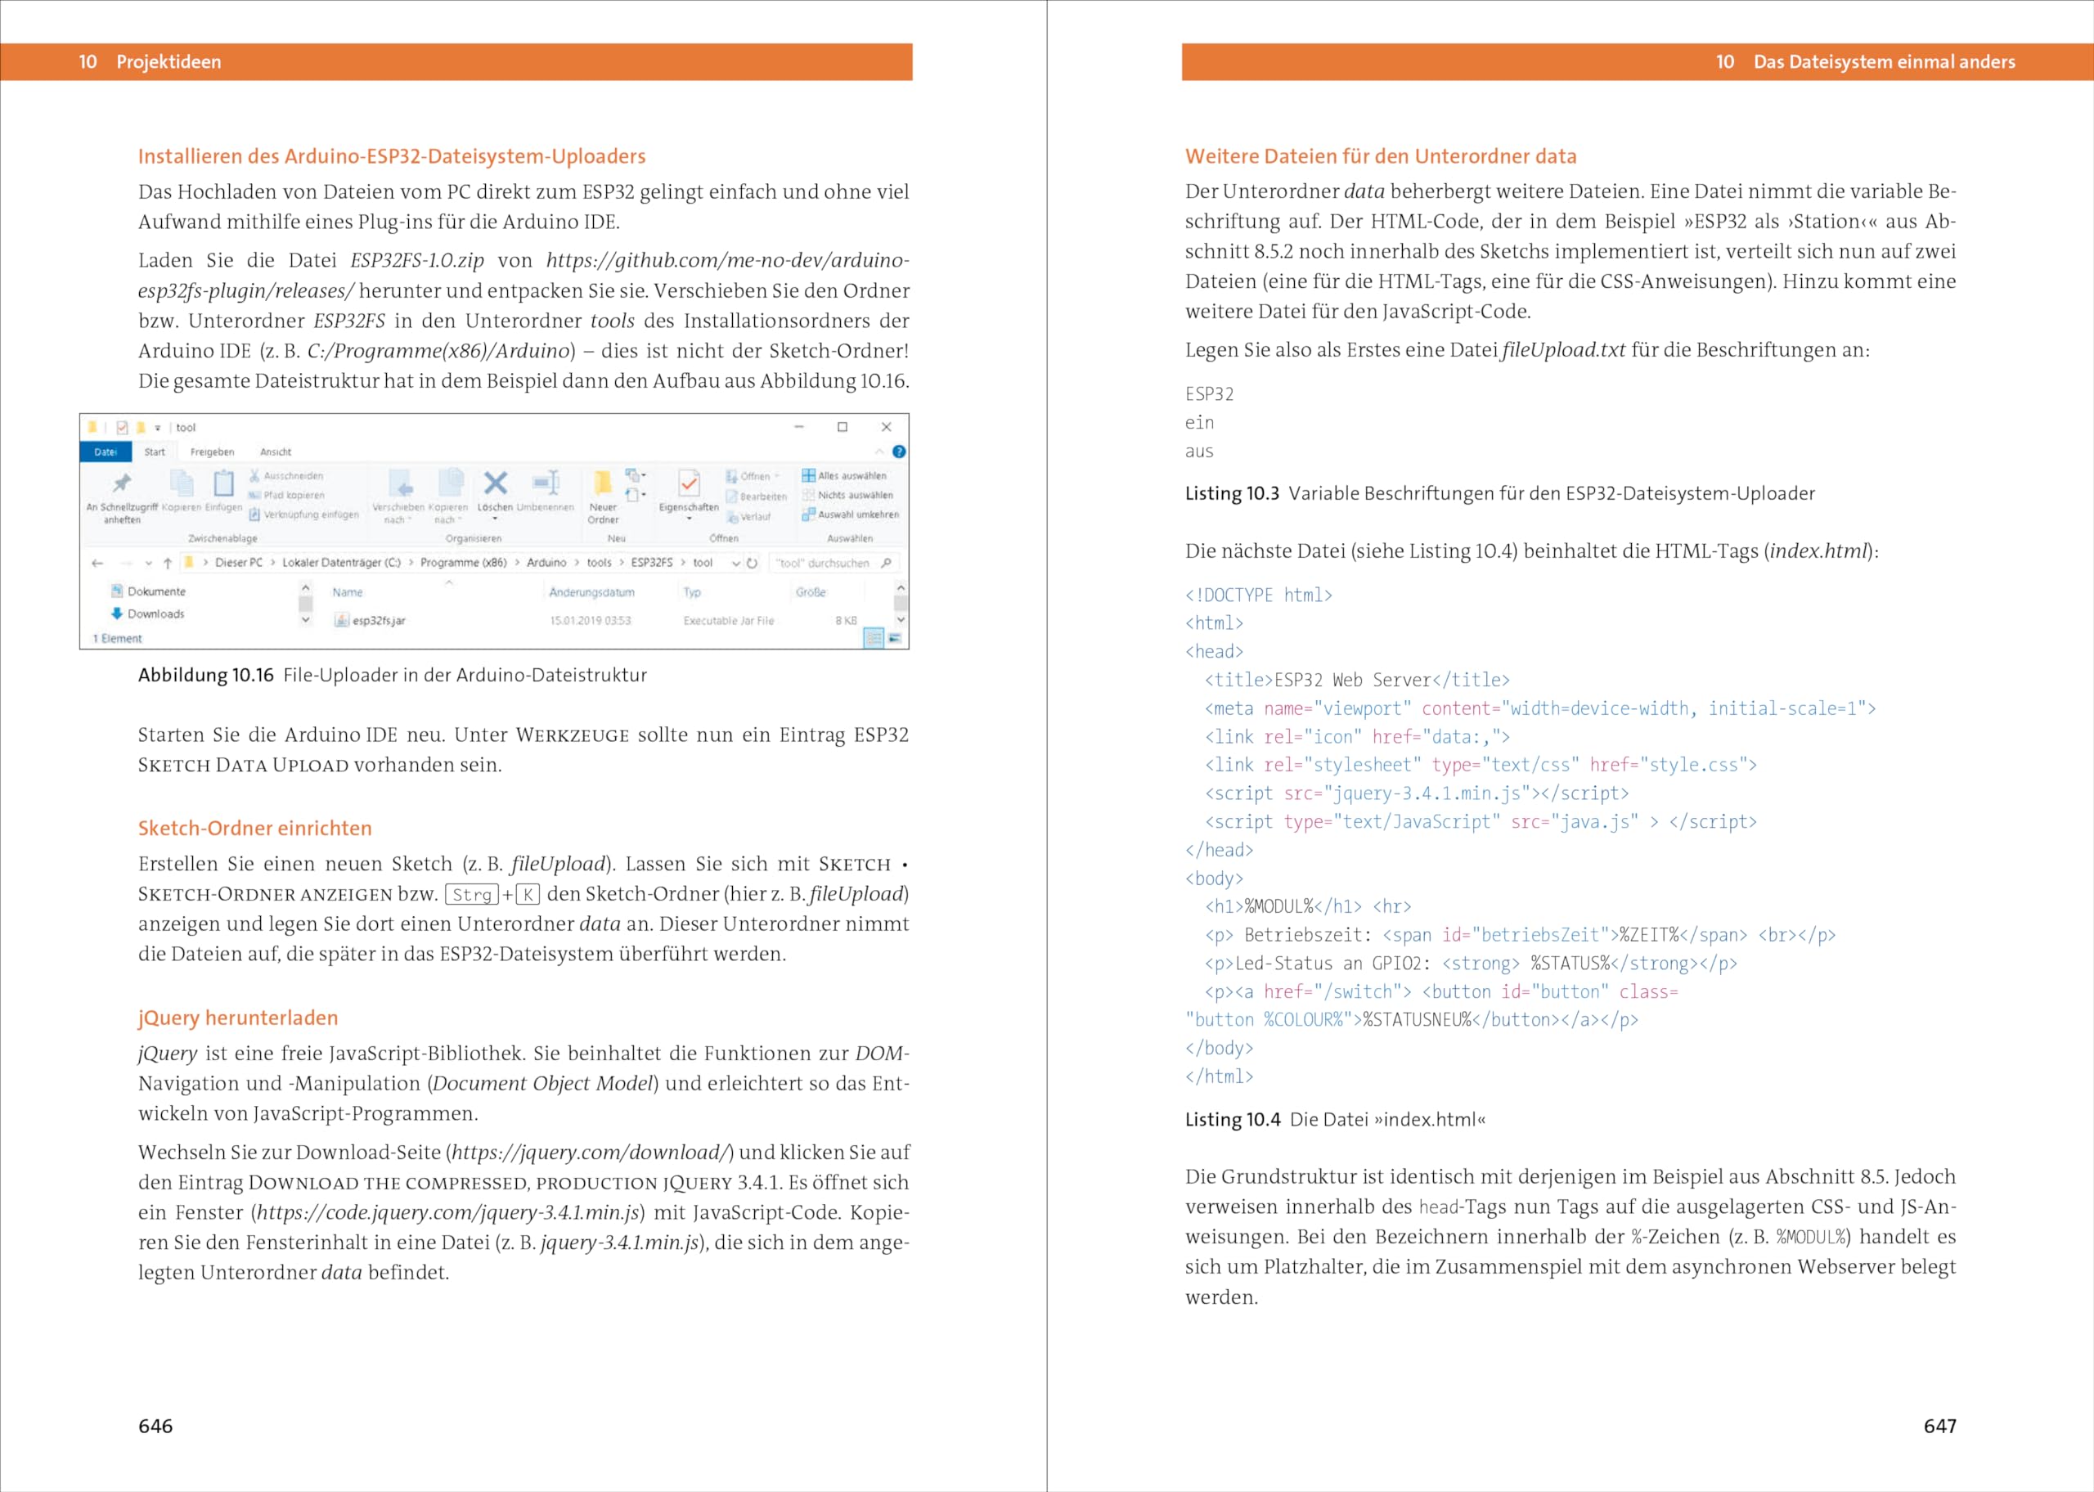Switch to the Start tab
2094x1492 pixels.
[x=155, y=451]
